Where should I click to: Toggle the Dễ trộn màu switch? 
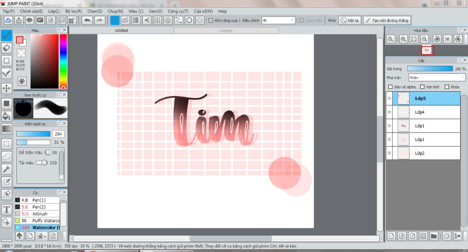(48, 152)
